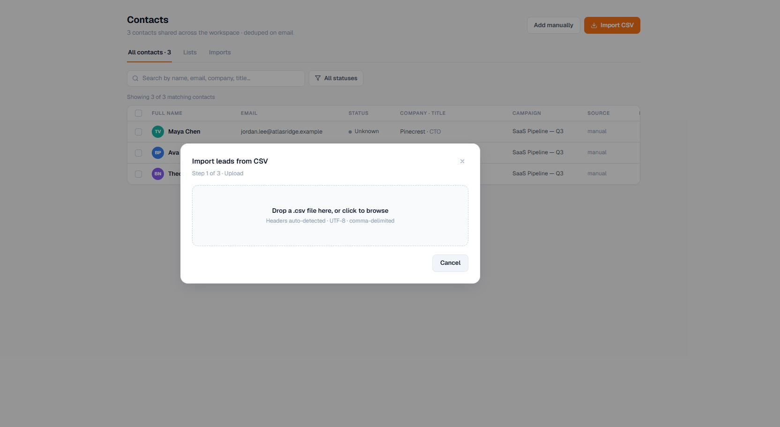The height and width of the screenshot is (427, 780).
Task: Sort by the Full Name column header
Action: coord(167,113)
